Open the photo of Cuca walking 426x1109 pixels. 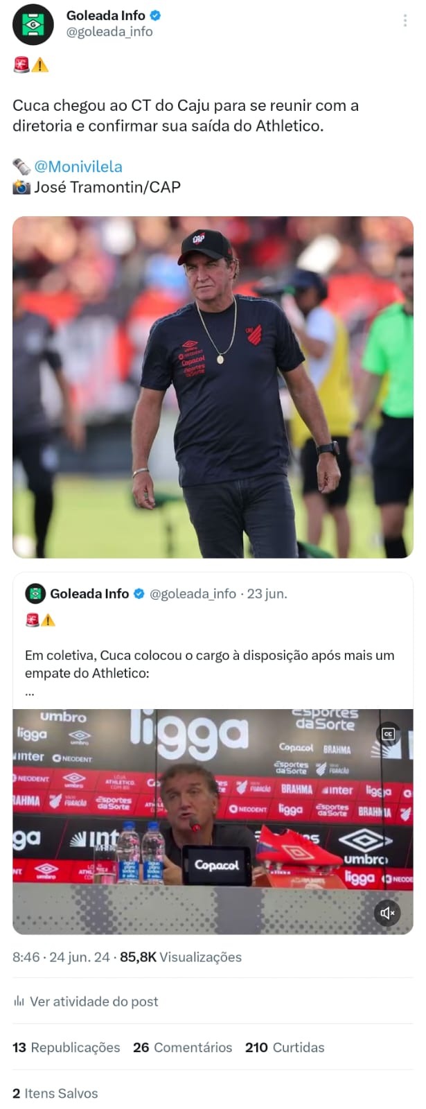[x=213, y=387]
